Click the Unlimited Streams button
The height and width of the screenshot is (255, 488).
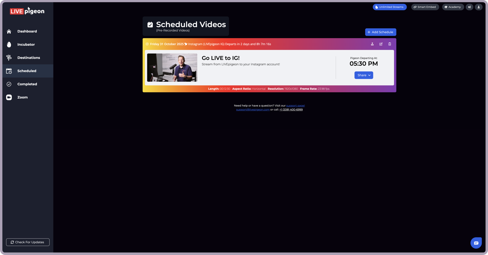pos(390,7)
